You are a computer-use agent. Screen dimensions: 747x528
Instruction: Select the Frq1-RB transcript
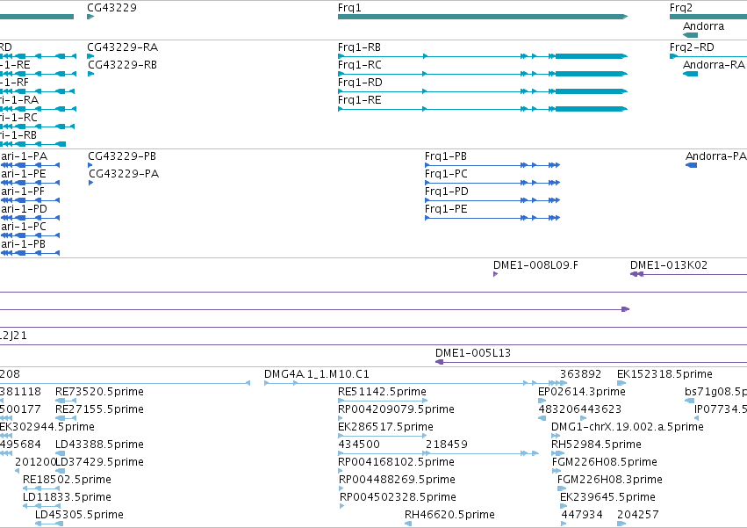coord(483,56)
